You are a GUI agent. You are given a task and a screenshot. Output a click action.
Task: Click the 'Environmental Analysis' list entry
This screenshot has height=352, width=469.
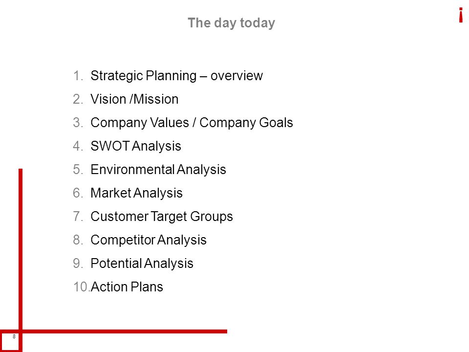click(x=158, y=170)
